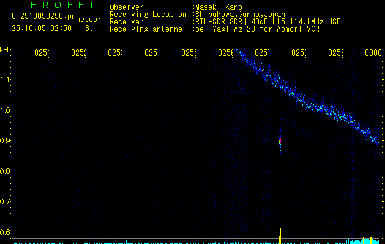Click the 0300 time marker
The height and width of the screenshot is (244, 385).
pos(373,54)
